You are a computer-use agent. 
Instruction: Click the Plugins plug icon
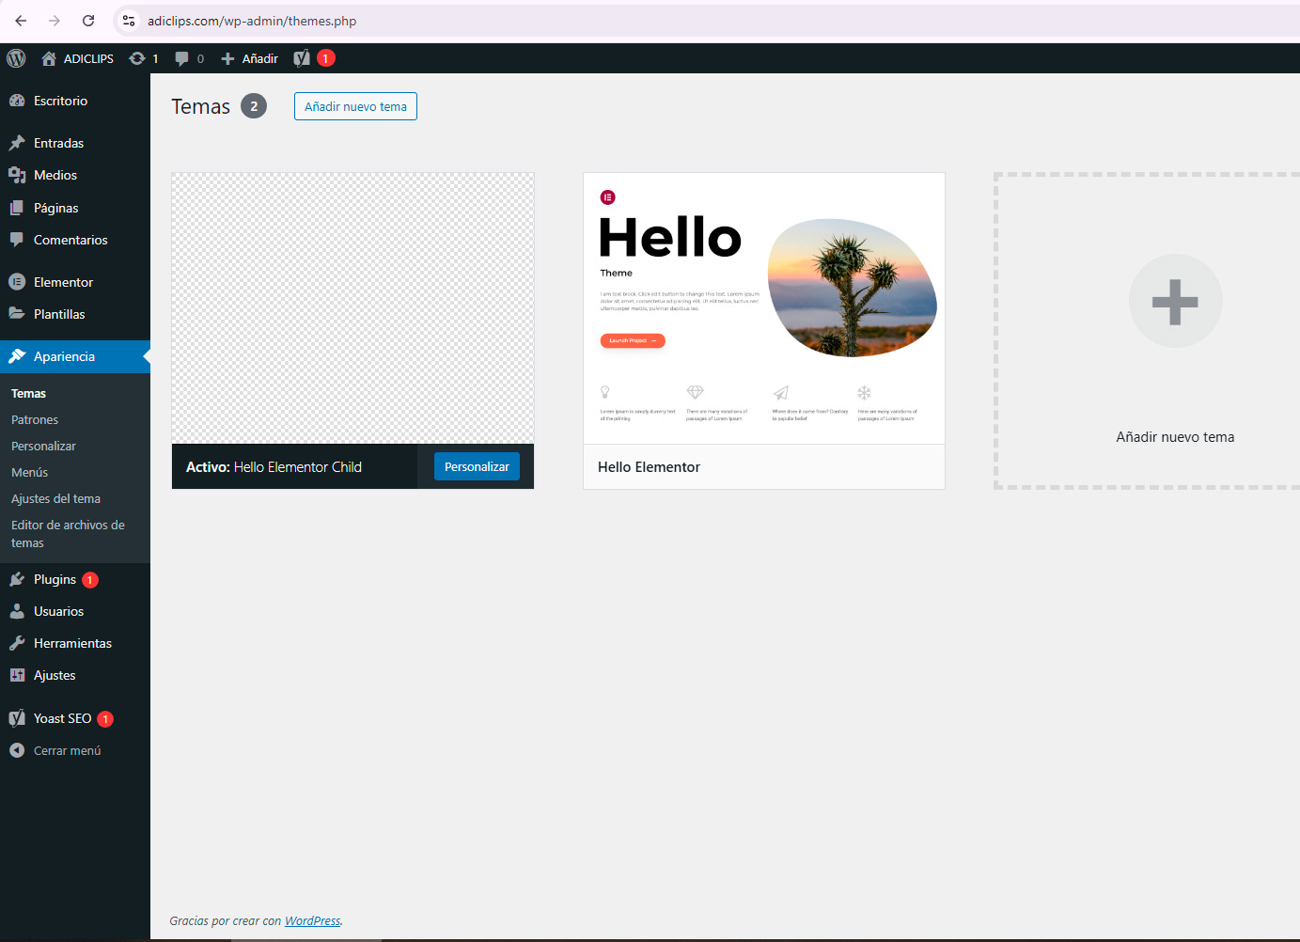[17, 579]
